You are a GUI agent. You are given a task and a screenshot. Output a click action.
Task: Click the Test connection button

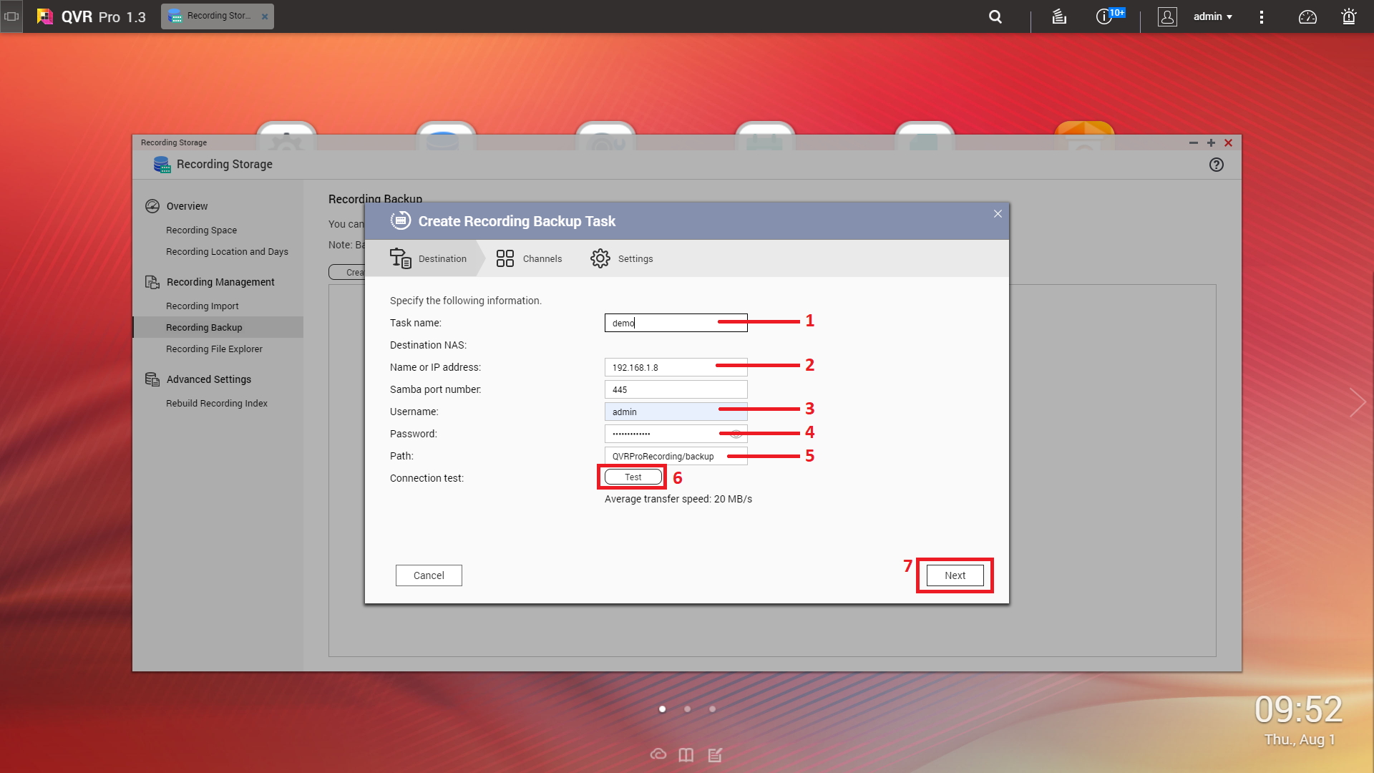633,477
